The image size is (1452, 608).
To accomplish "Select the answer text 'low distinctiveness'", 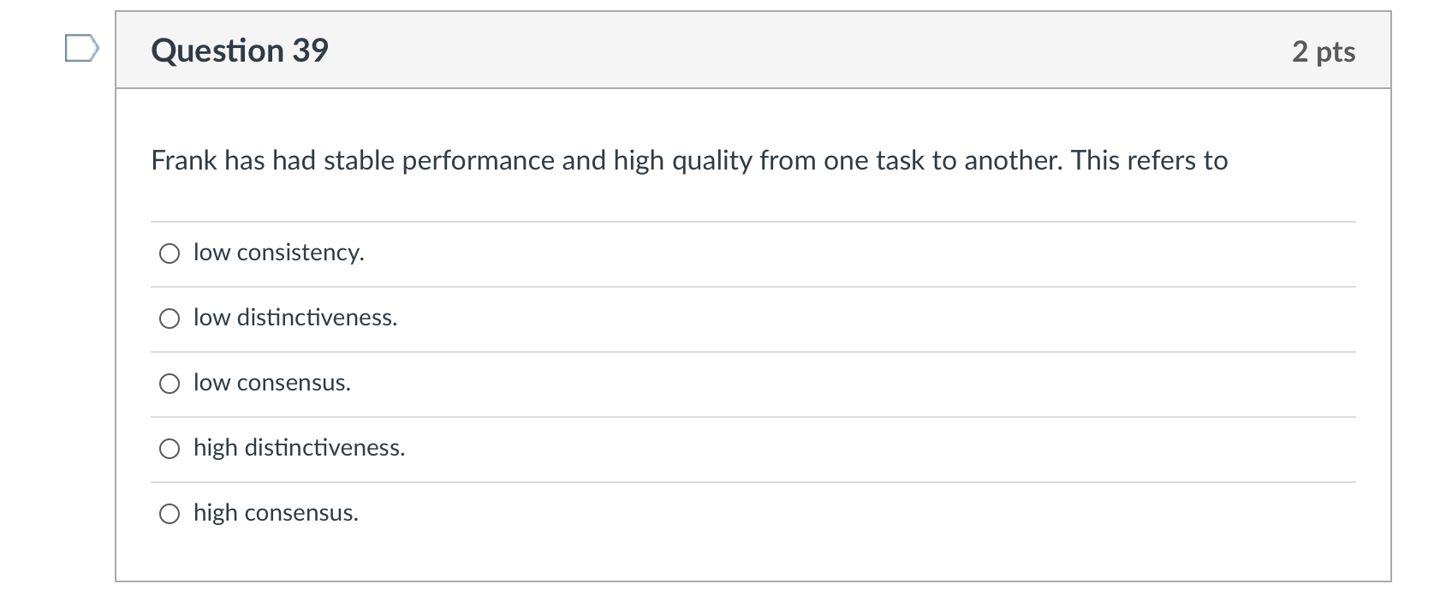I will (295, 318).
